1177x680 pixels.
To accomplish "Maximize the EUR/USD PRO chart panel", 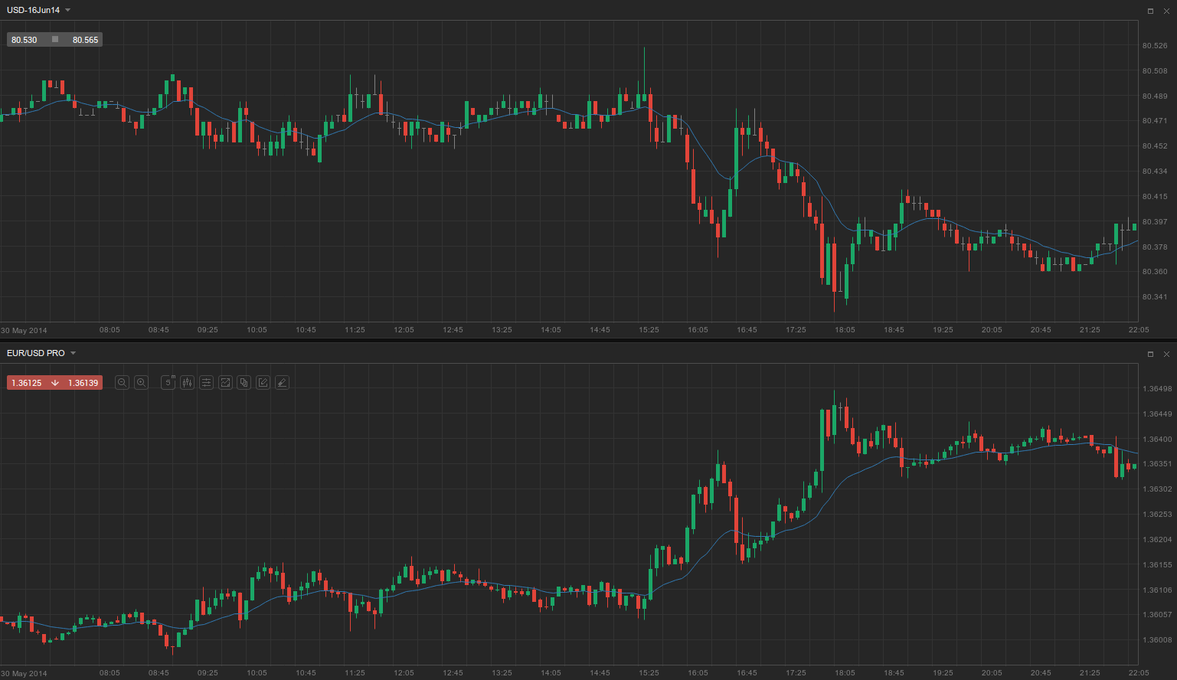I will coord(1150,354).
